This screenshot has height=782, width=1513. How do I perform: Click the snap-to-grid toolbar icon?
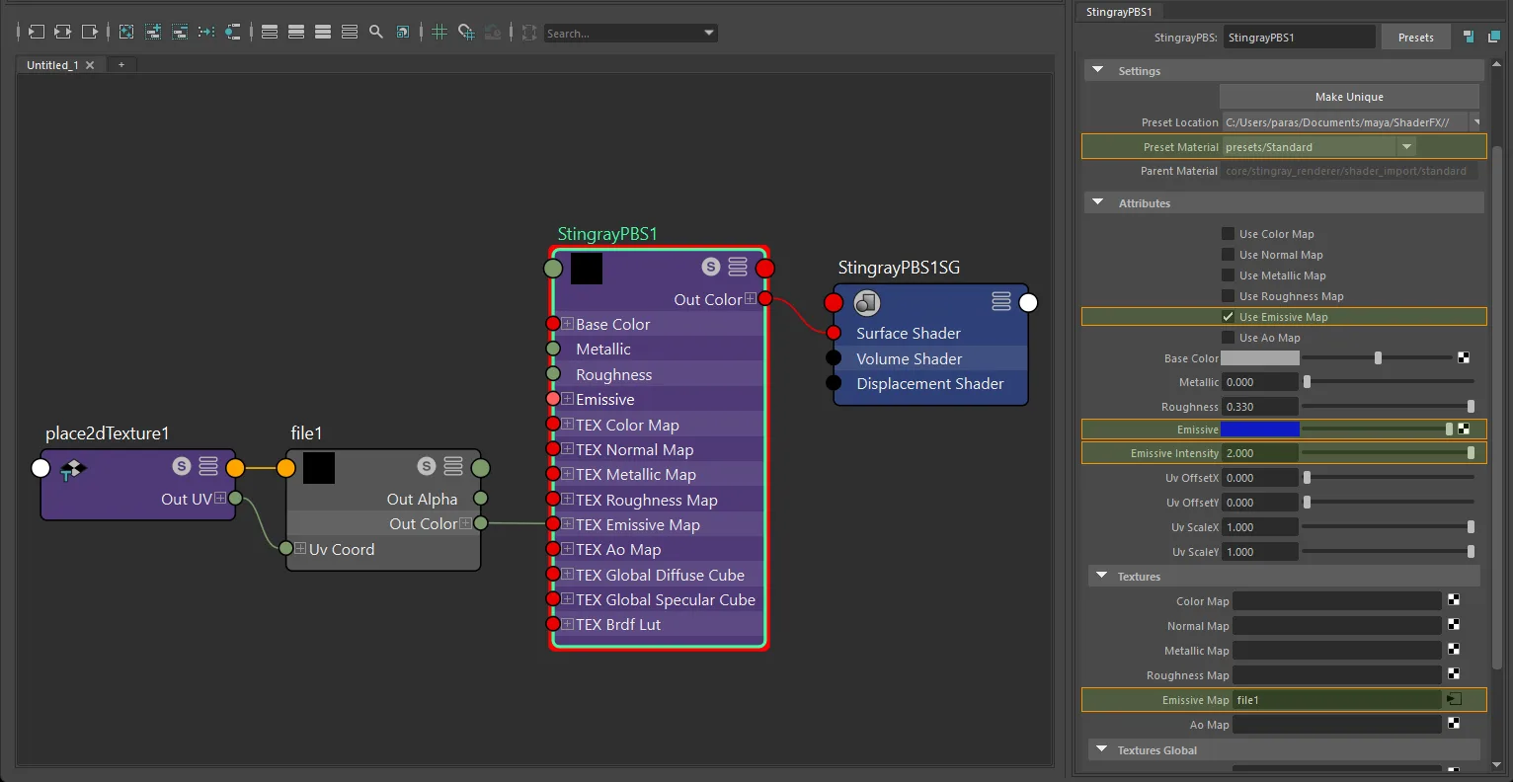point(466,33)
